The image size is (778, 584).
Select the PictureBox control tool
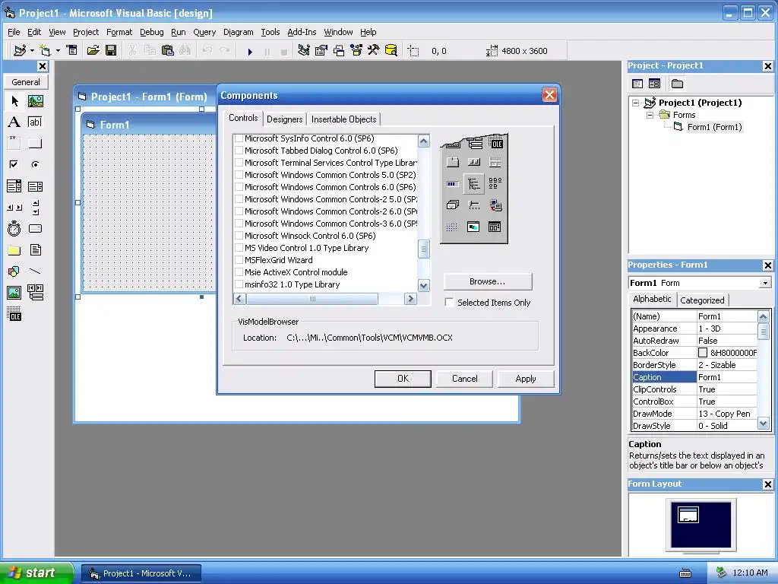pyautogui.click(x=35, y=101)
